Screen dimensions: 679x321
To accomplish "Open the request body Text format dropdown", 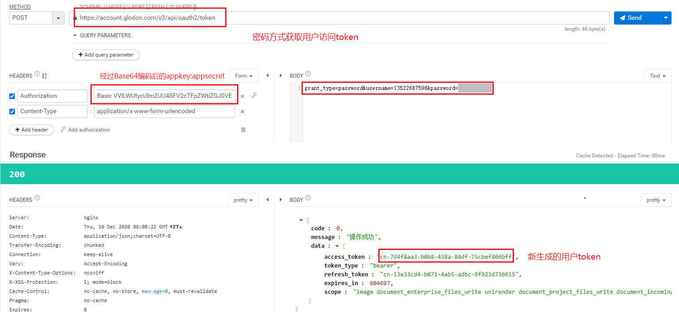I will point(657,76).
